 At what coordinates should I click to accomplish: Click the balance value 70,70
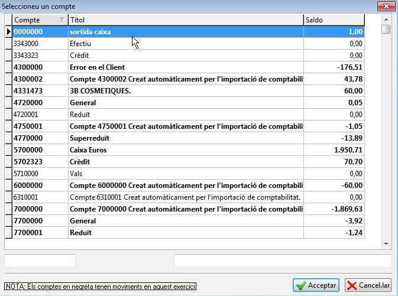353,161
